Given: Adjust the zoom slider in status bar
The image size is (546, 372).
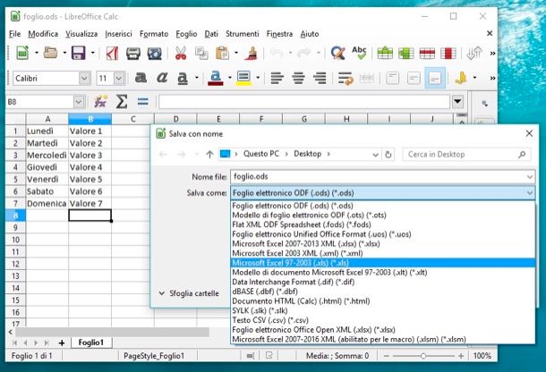Looking at the screenshot, I should pos(423,356).
